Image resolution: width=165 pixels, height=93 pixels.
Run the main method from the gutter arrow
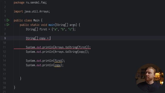click(8, 25)
